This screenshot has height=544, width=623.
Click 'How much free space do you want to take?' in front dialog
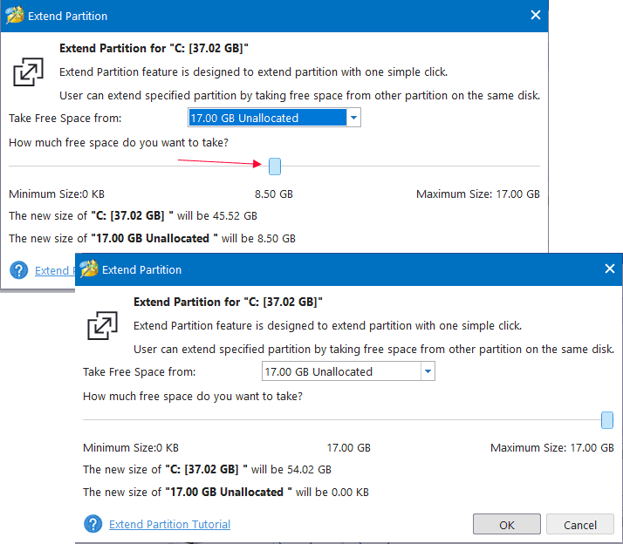[x=193, y=397]
